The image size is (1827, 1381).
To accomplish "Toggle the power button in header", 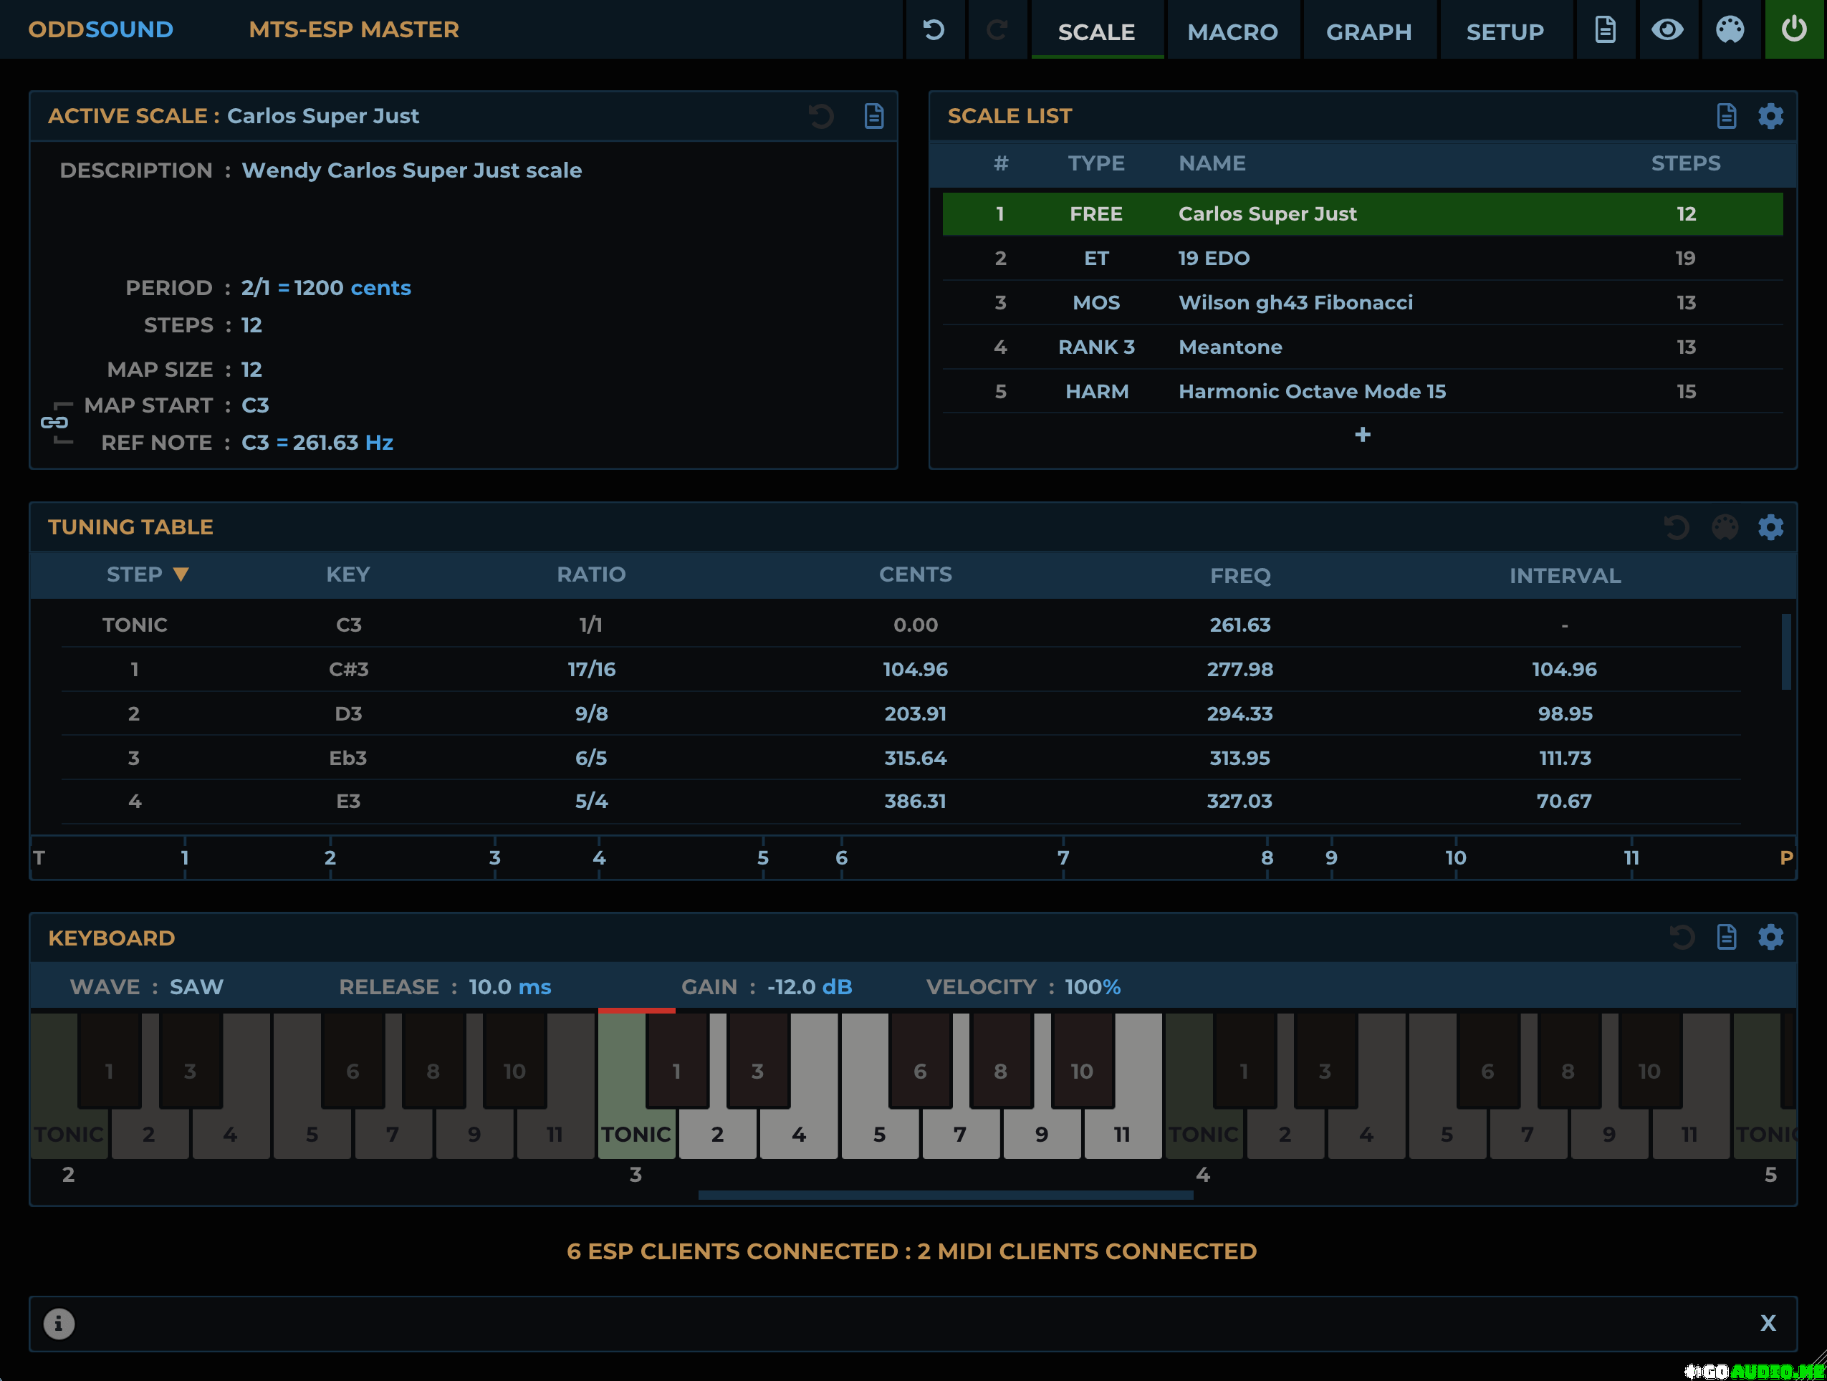I will tap(1793, 31).
